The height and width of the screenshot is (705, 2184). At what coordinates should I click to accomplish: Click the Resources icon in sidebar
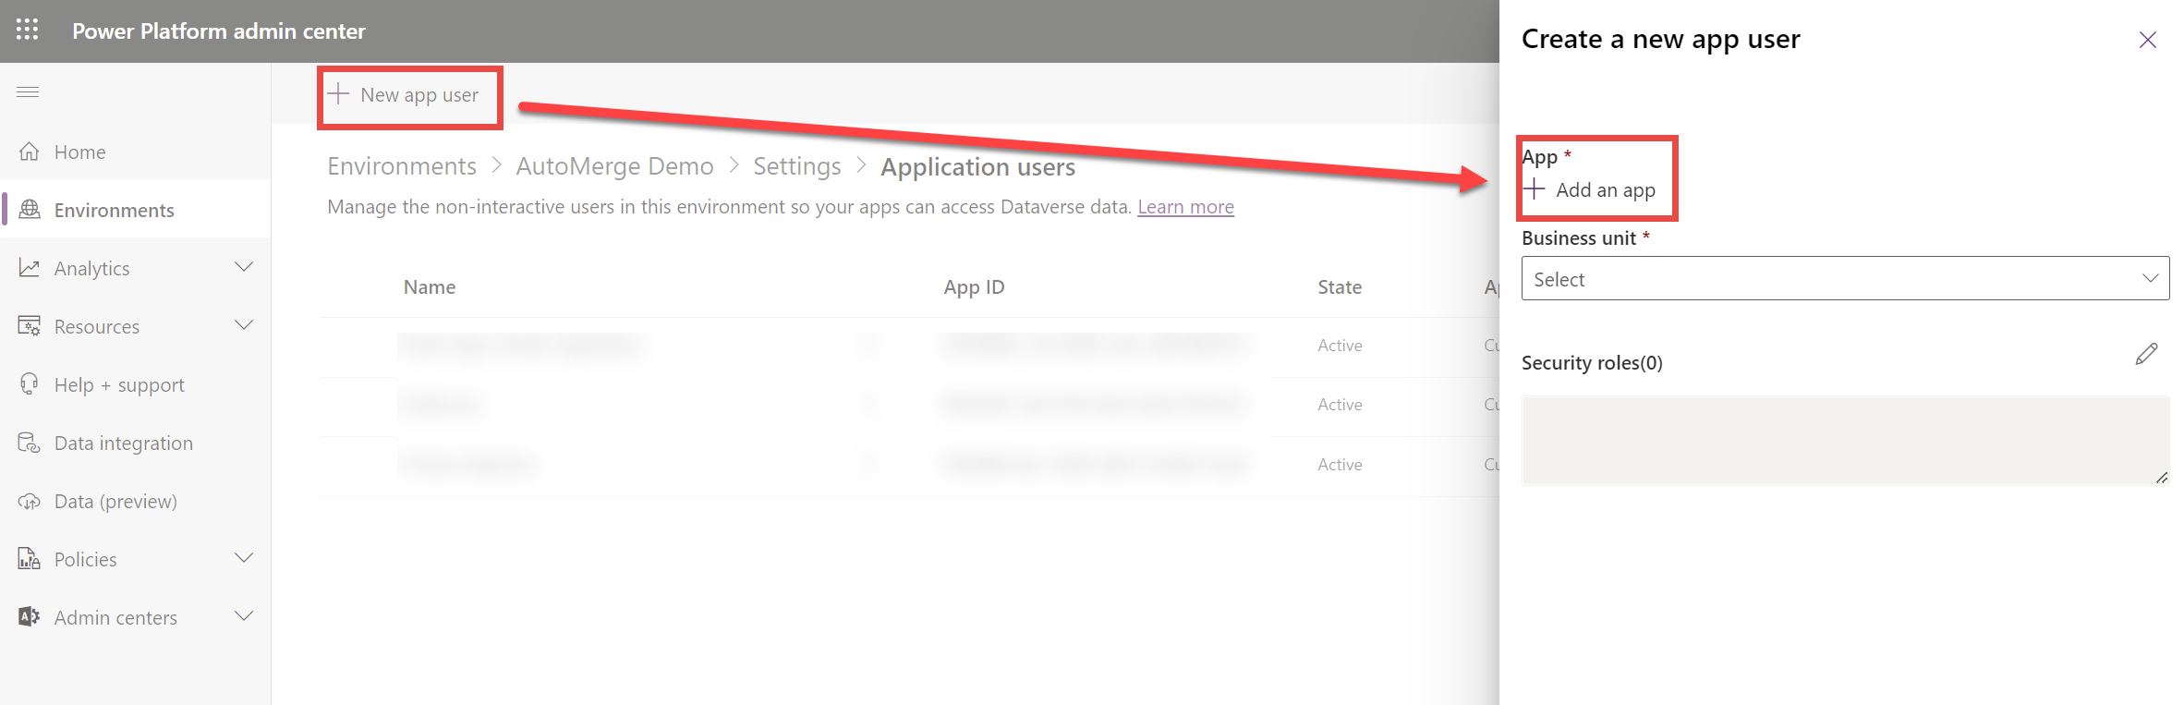coord(30,326)
